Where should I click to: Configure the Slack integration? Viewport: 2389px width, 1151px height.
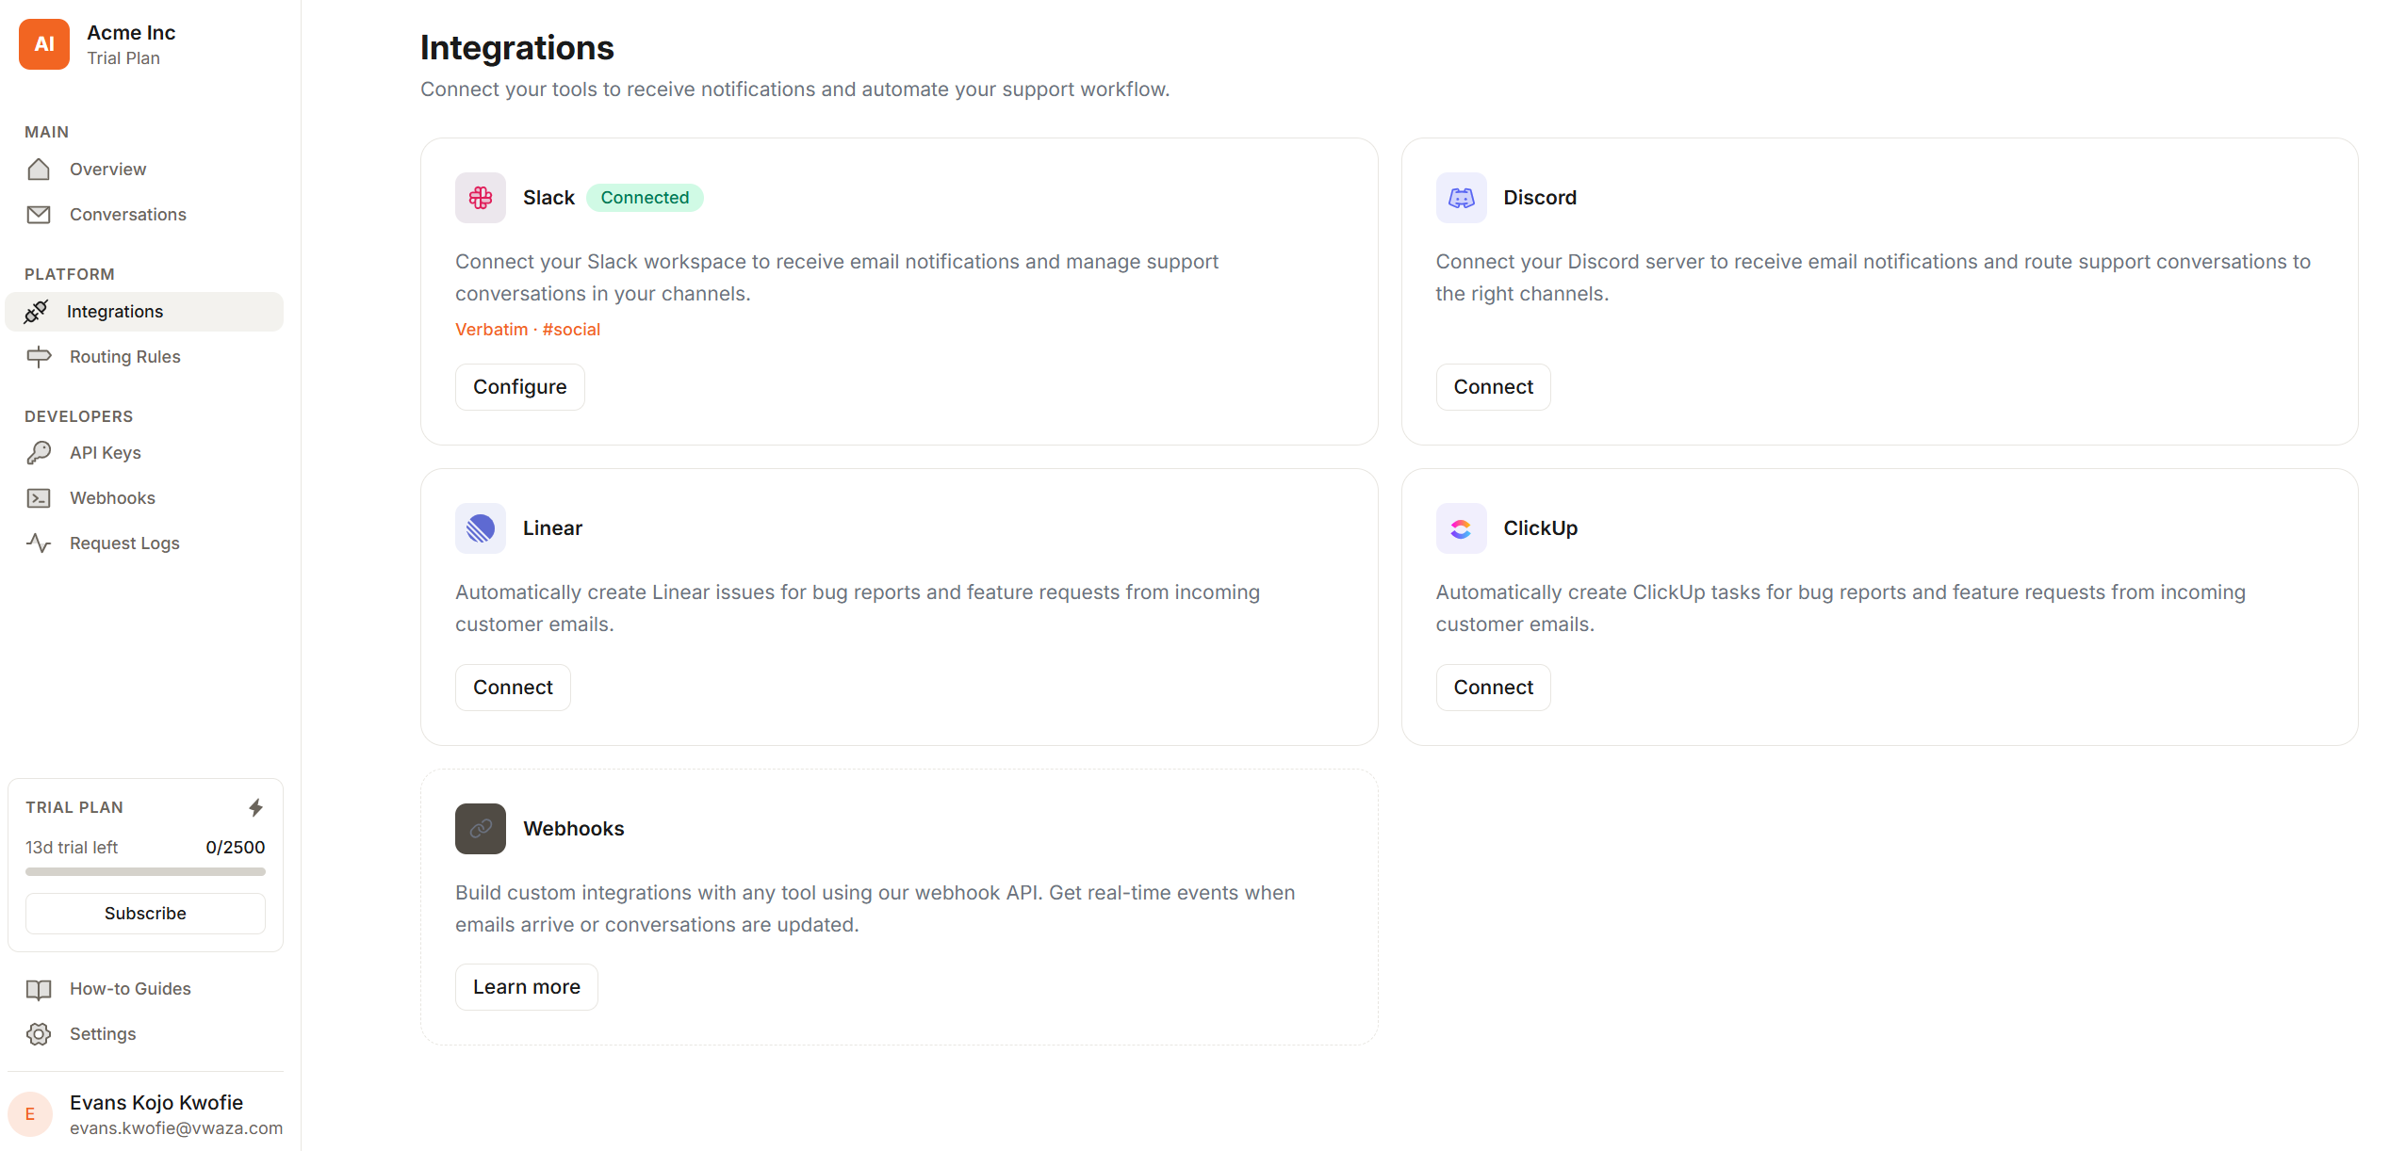519,386
